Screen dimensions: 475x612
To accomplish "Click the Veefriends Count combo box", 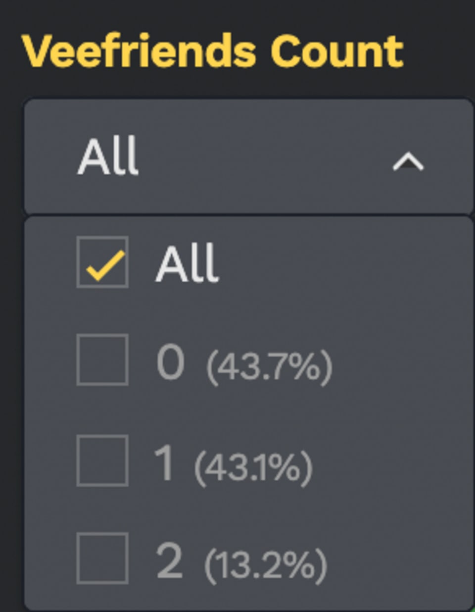I will pos(247,156).
